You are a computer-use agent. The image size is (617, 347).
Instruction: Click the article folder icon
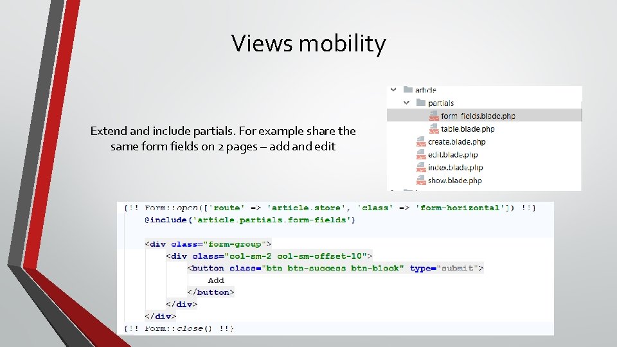tap(408, 90)
